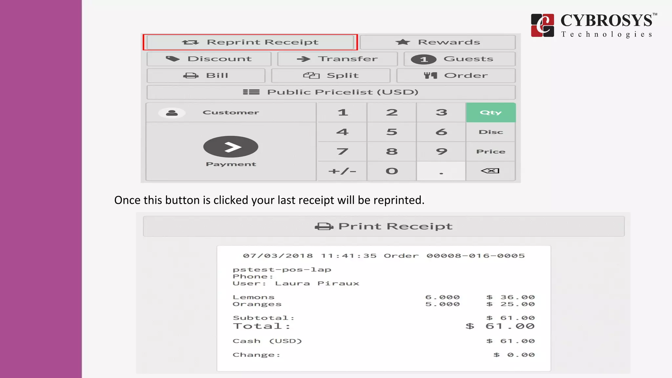Tap numpad key 8
The image size is (672, 378).
coord(392,152)
